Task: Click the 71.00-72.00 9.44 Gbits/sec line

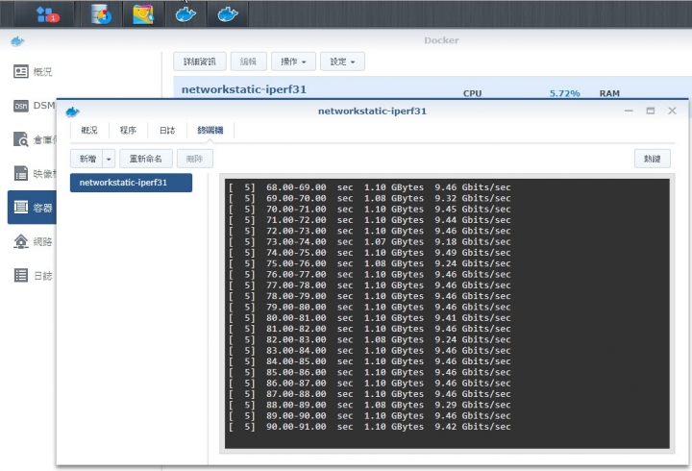Action: [x=370, y=220]
